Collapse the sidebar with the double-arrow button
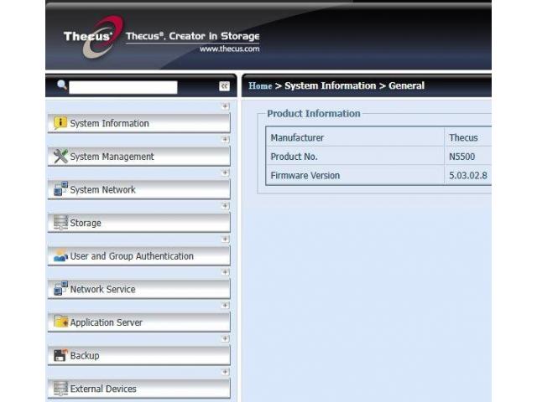This screenshot has height=402, width=537. click(224, 86)
